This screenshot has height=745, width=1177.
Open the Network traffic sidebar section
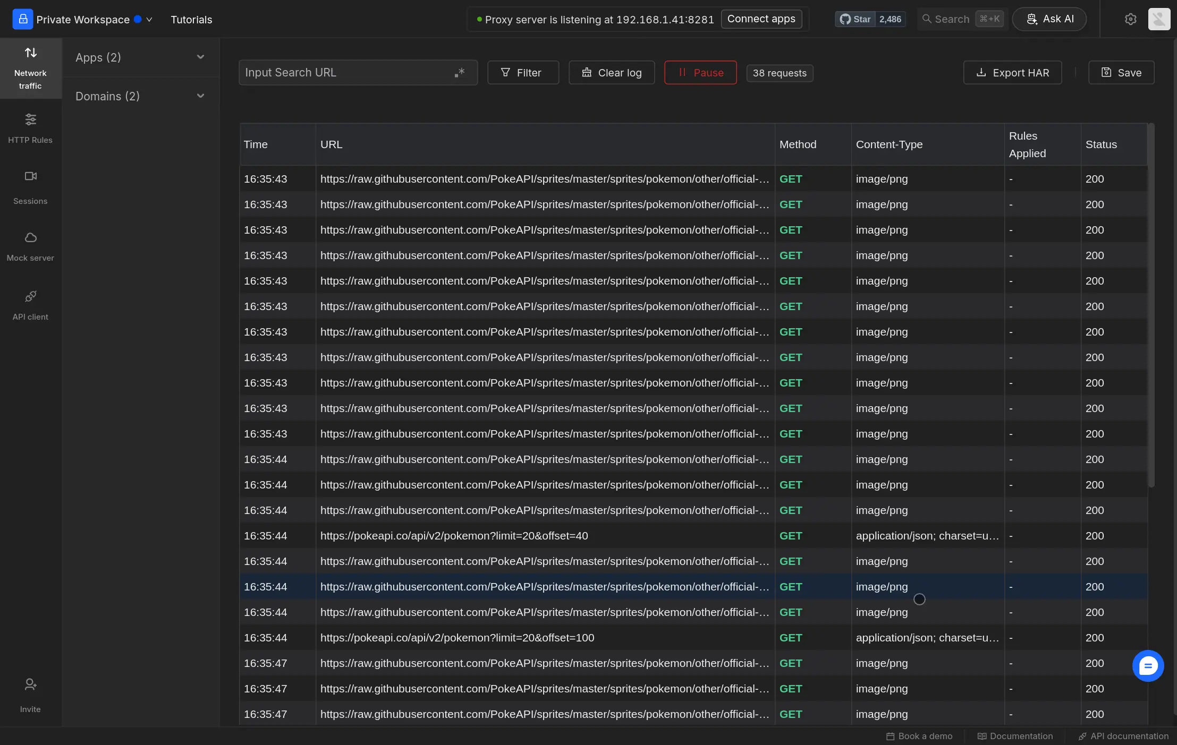(x=30, y=68)
